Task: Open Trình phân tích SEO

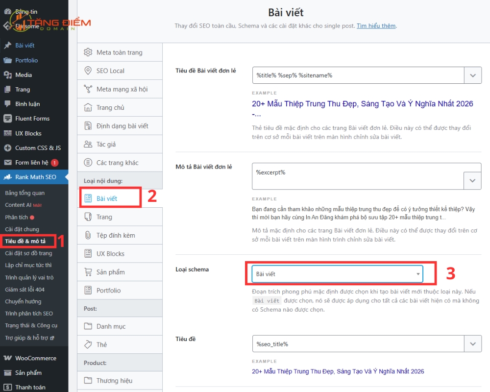Action: click(x=29, y=313)
